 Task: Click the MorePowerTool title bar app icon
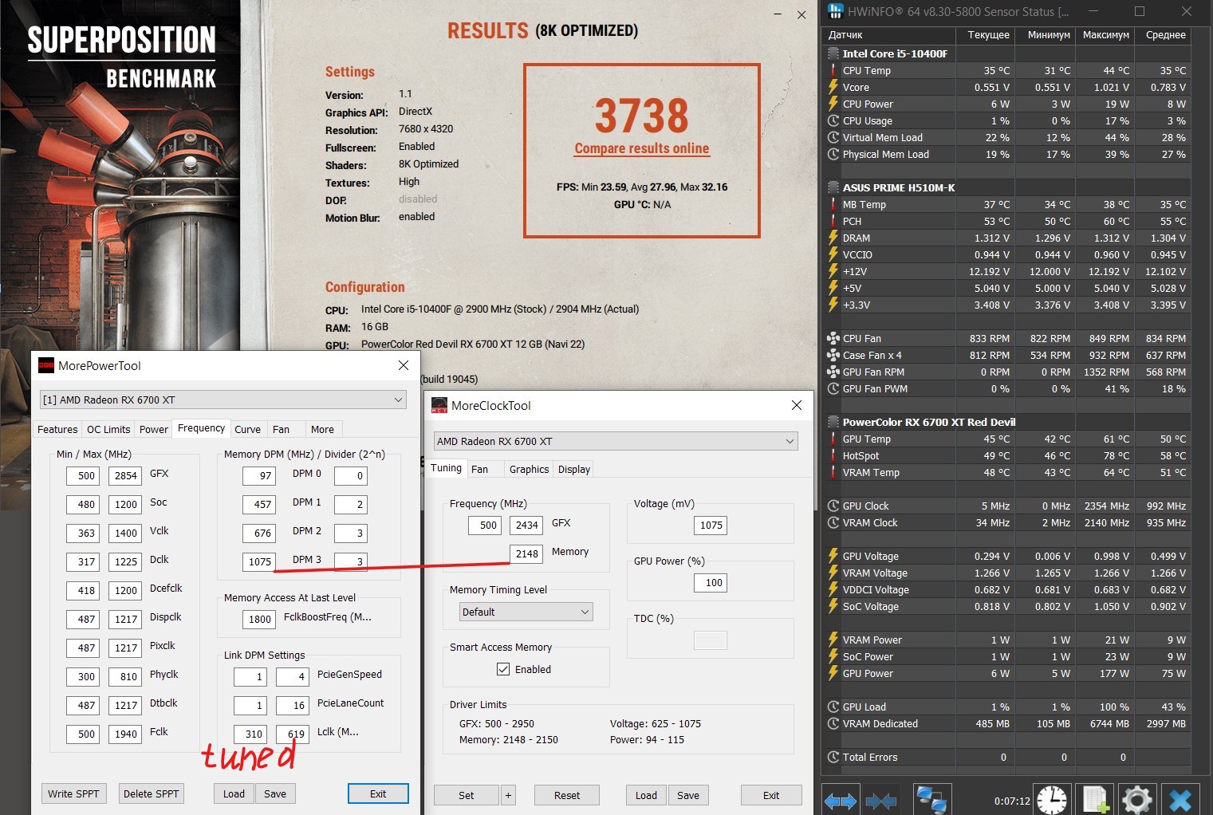46,365
